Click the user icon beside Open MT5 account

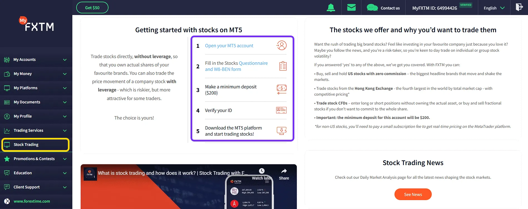click(x=282, y=45)
